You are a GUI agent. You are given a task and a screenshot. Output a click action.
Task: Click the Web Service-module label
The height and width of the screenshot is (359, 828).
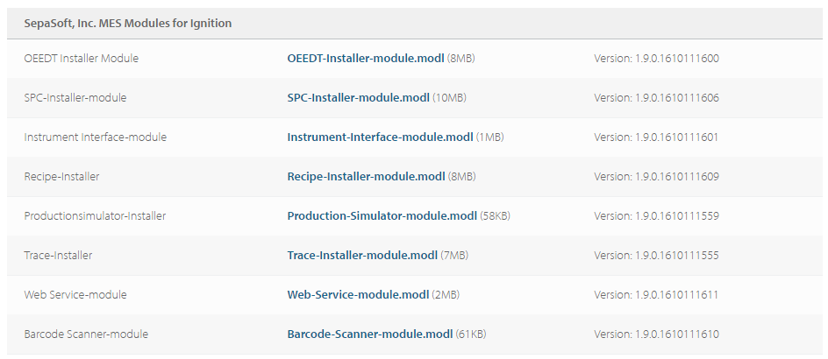coord(75,295)
